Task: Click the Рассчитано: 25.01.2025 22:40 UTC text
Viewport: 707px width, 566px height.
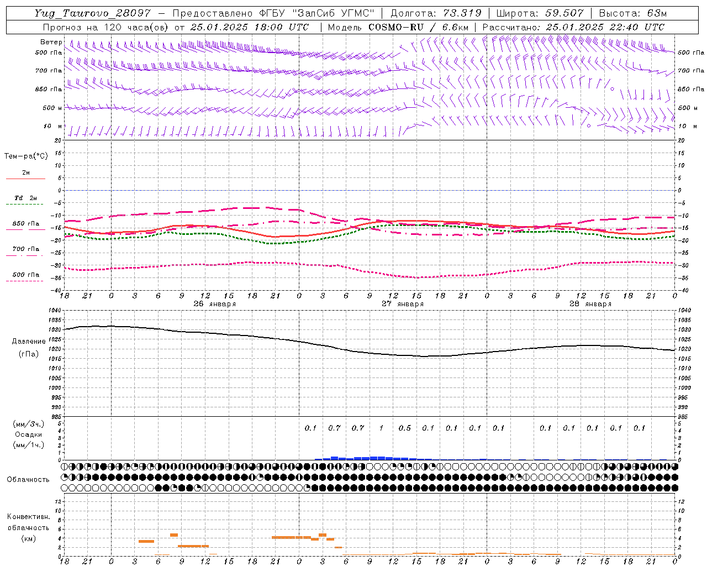Action: [x=573, y=27]
